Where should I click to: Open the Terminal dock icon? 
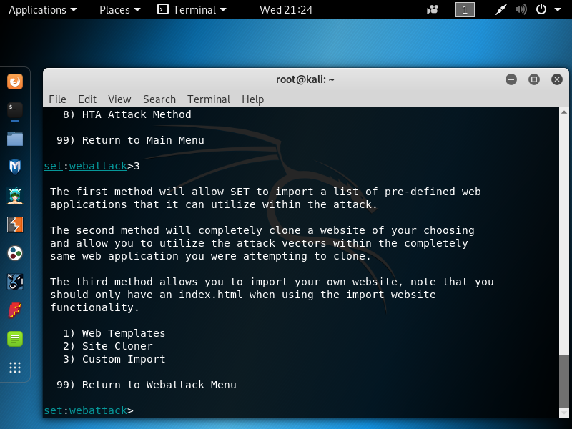pos(15,110)
